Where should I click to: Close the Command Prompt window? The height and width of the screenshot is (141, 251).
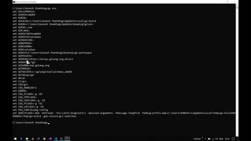(x=235, y=2)
